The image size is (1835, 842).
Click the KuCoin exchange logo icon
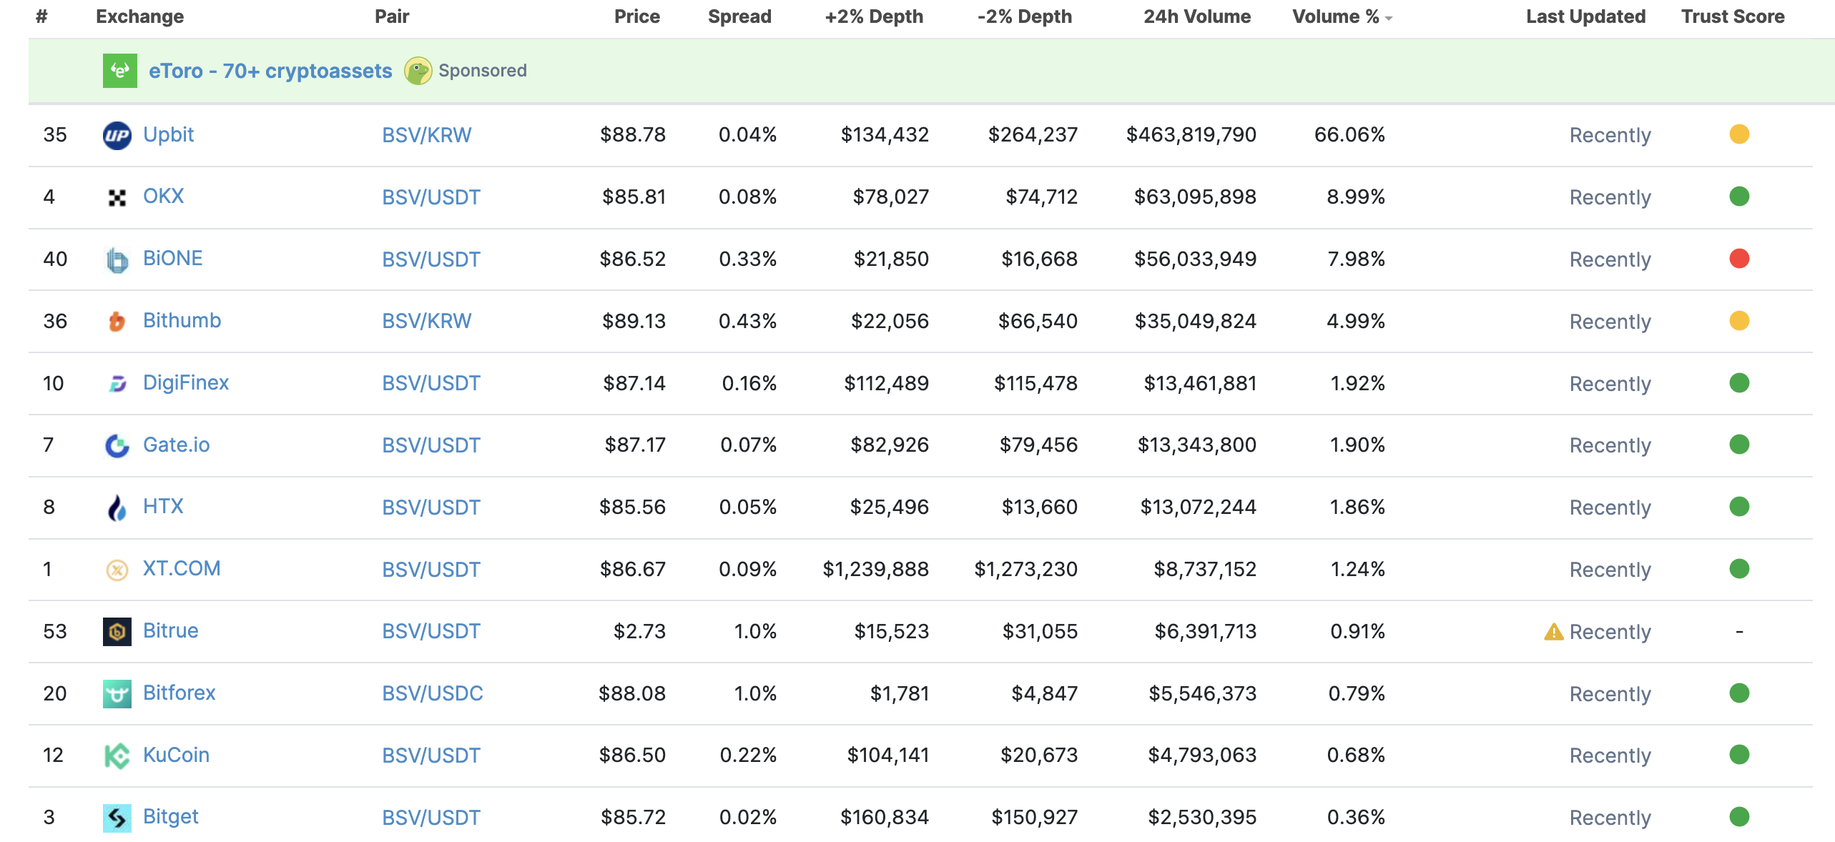(117, 756)
